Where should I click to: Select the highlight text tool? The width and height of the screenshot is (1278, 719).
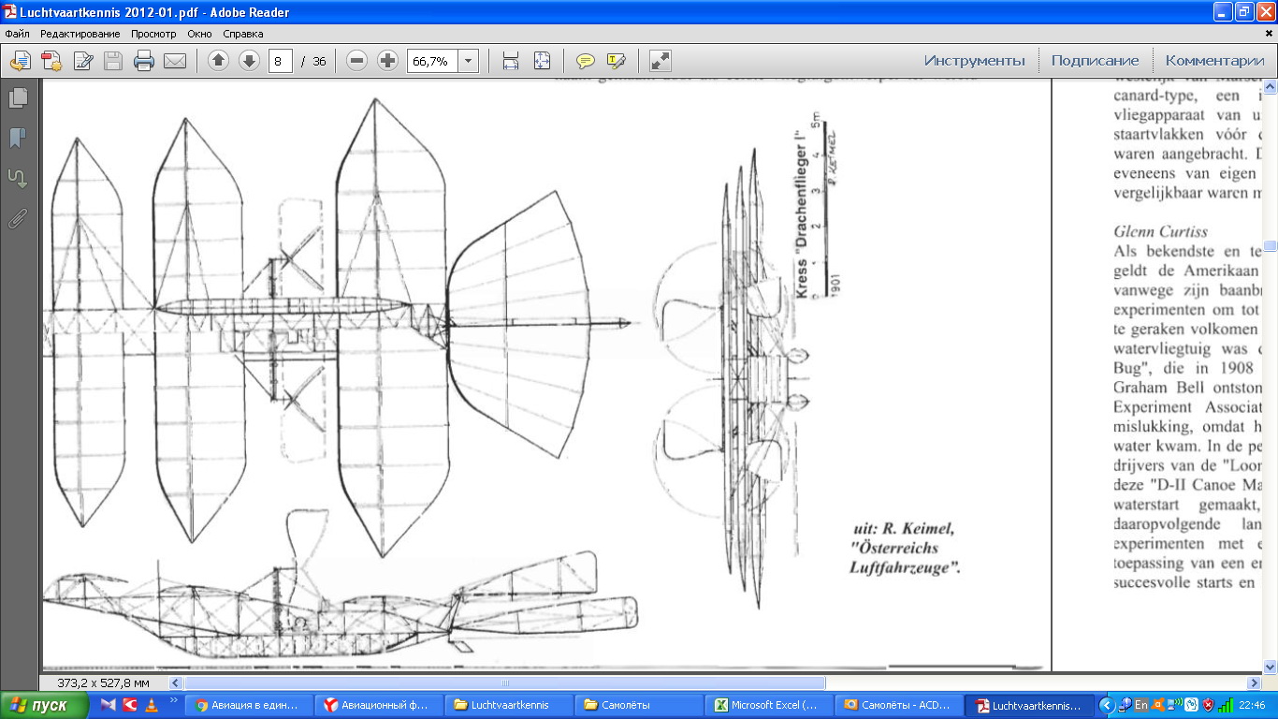coord(616,62)
